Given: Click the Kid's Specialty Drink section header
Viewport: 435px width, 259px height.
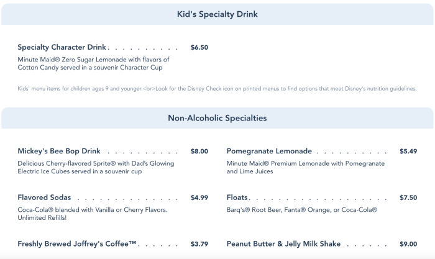Looking at the screenshot, I should click(217, 14).
